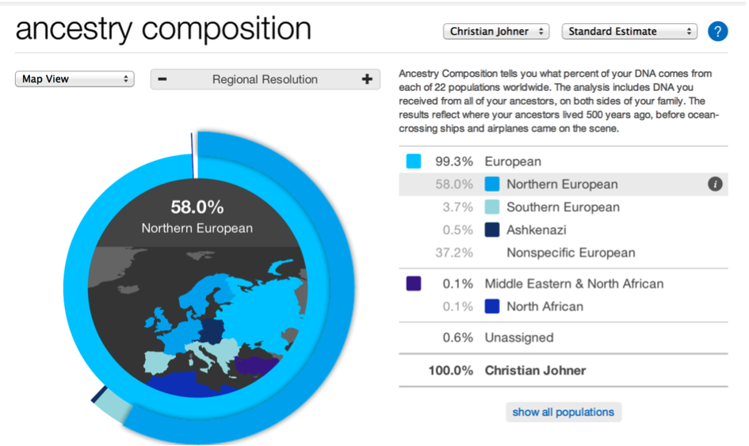Click the Southern European label
749x446 pixels.
pos(563,208)
